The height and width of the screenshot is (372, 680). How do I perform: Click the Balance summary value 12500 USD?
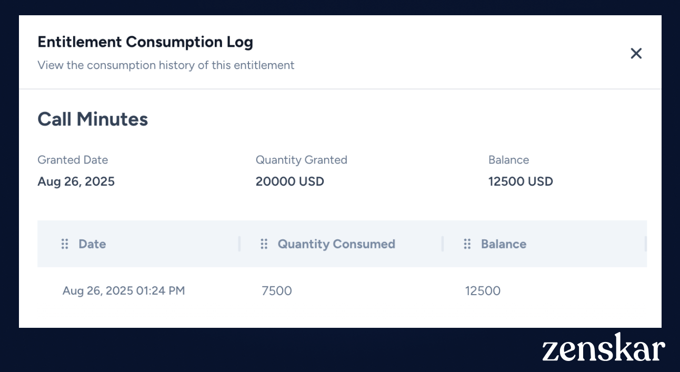tap(521, 182)
